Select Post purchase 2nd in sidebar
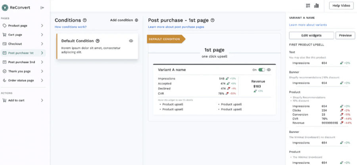The image size is (357, 165). point(23,62)
